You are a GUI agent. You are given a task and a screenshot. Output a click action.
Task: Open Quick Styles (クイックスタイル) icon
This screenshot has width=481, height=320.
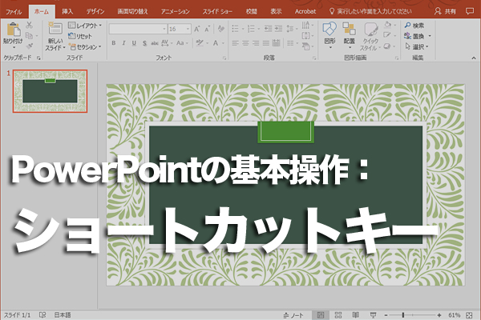(x=370, y=30)
